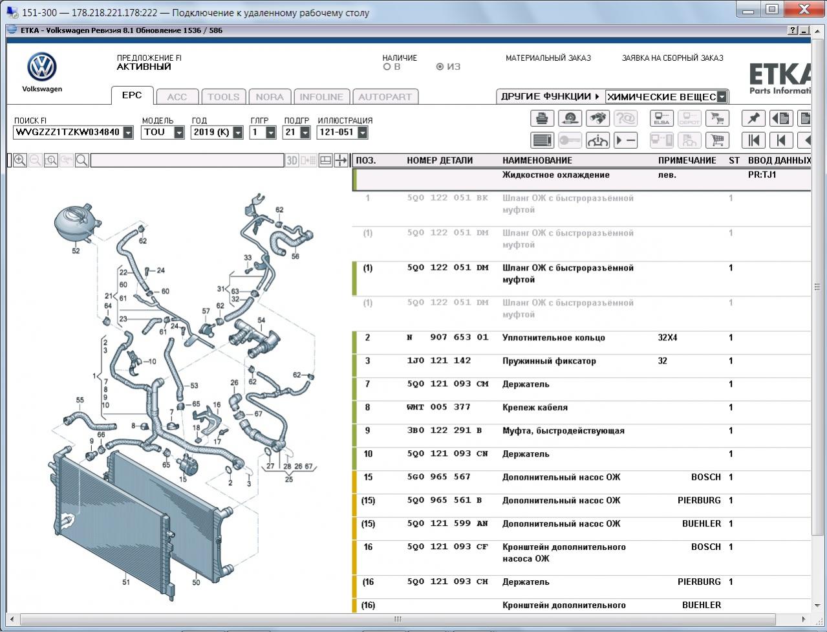This screenshot has height=632, width=827.
Task: Click the crosshair arrow icon above illustration
Action: (341, 160)
